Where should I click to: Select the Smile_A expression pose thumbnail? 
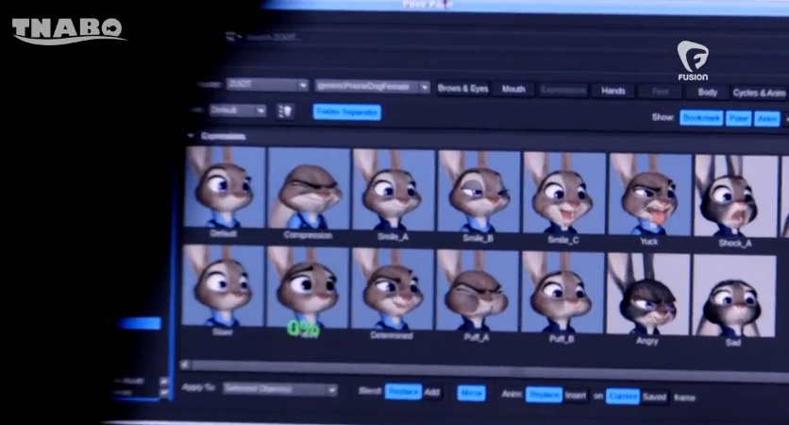(x=394, y=189)
